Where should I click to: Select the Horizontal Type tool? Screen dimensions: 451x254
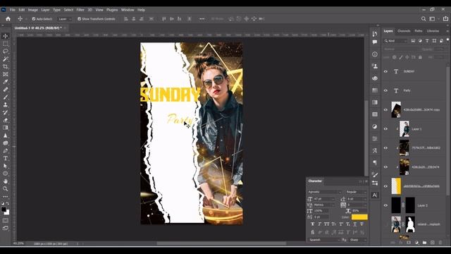pos(6,158)
